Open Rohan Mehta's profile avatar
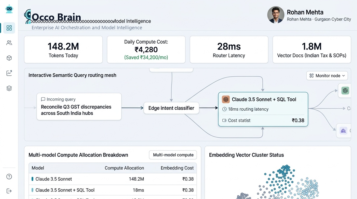 [276, 15]
